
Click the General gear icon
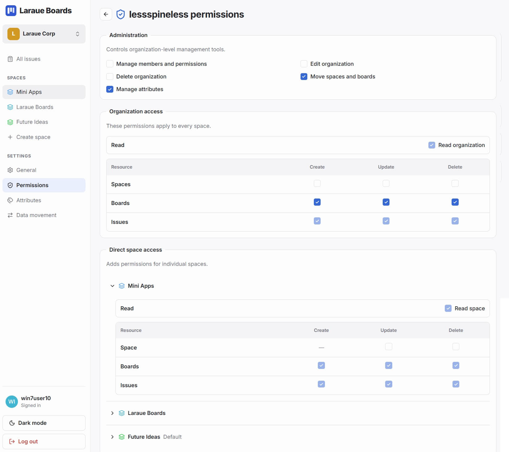point(10,170)
